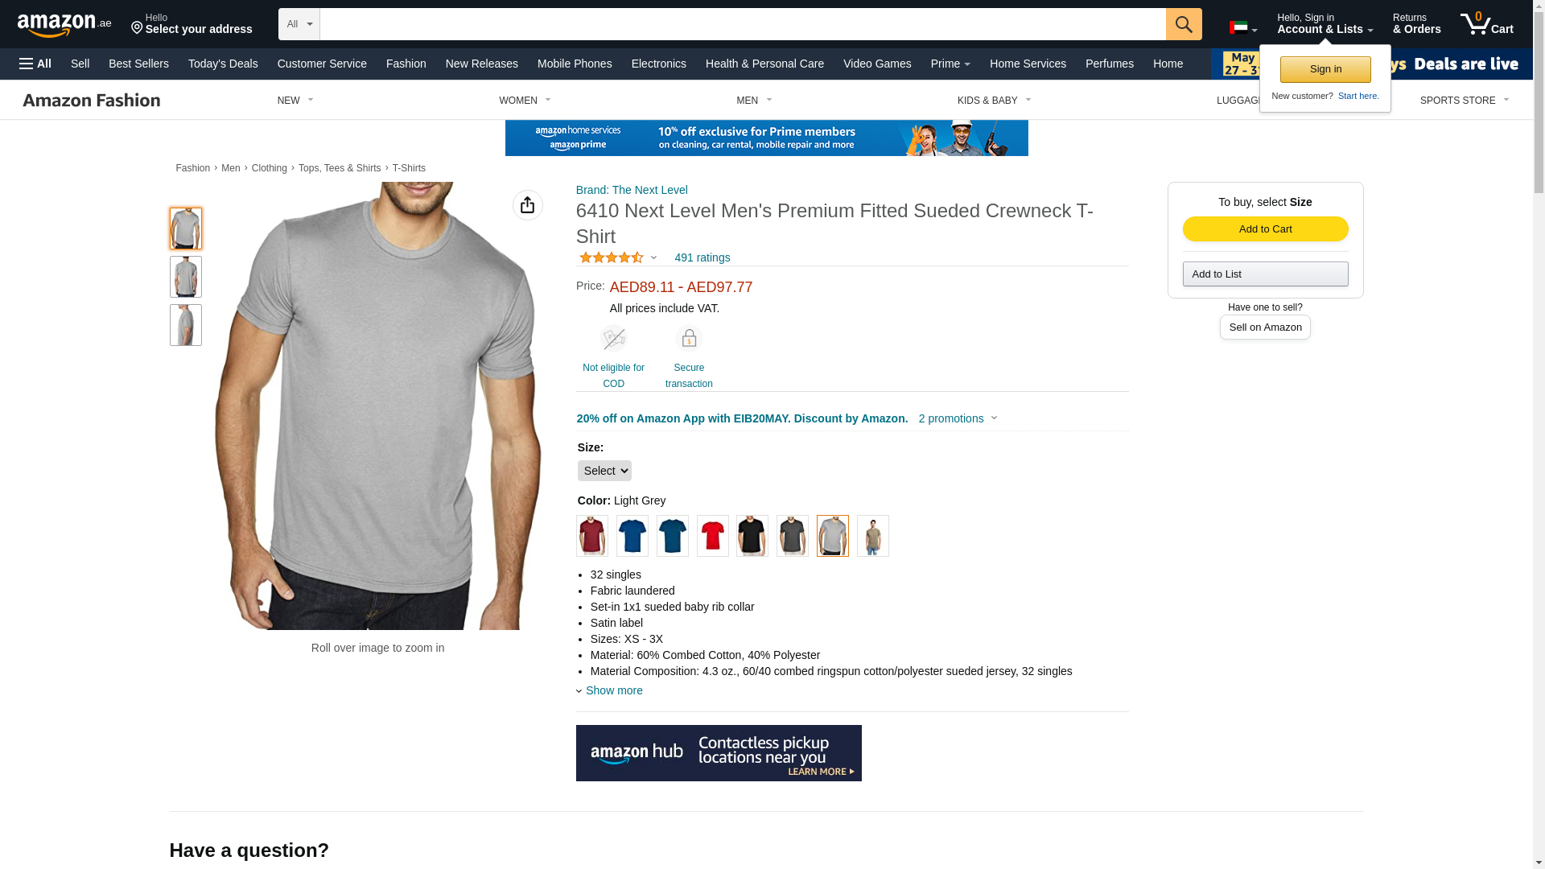Viewport: 1545px width, 869px height.
Task: Click the Secure transaction lock icon
Action: [689, 339]
